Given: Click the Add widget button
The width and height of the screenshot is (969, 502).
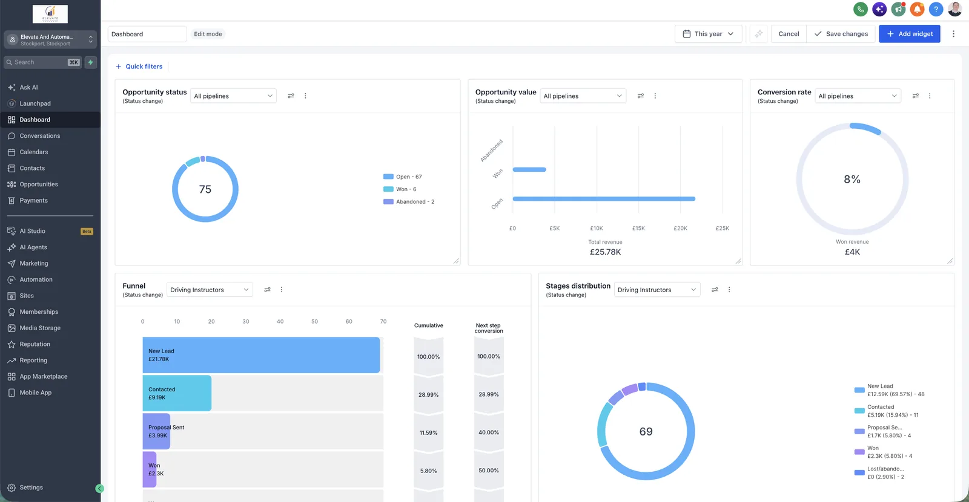Looking at the screenshot, I should (910, 34).
